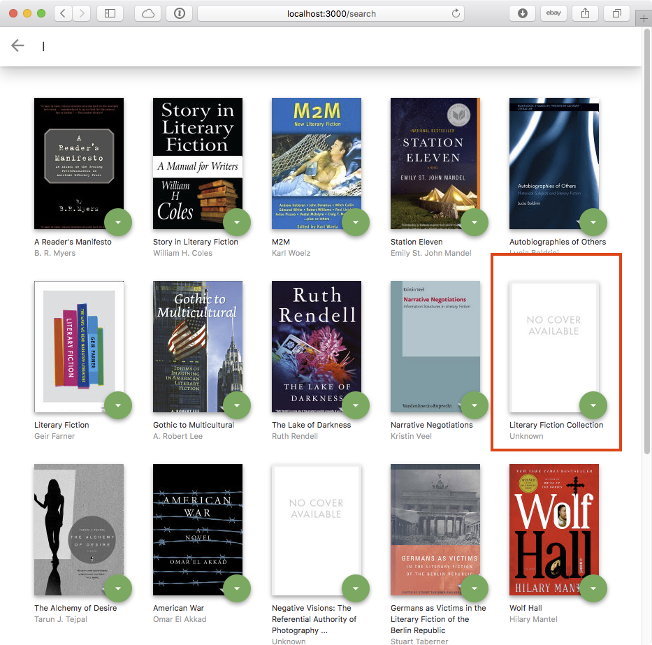Go back with Safari back button

click(63, 13)
